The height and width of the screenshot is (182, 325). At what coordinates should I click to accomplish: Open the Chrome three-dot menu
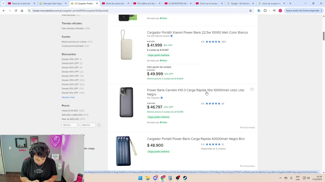[x=321, y=11]
